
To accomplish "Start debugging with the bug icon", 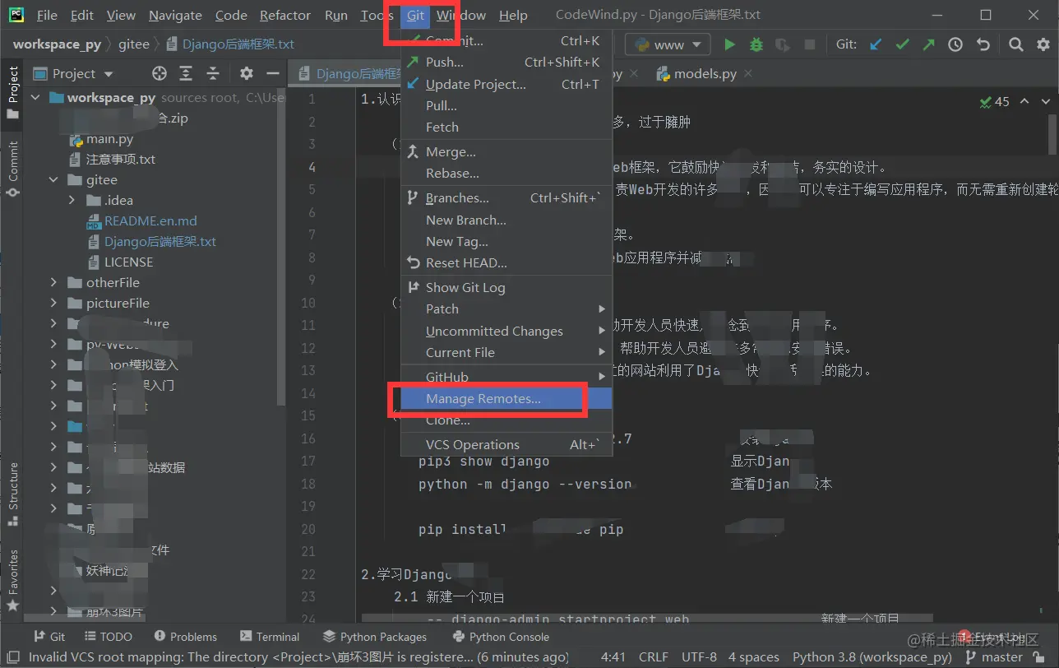I will tap(756, 44).
